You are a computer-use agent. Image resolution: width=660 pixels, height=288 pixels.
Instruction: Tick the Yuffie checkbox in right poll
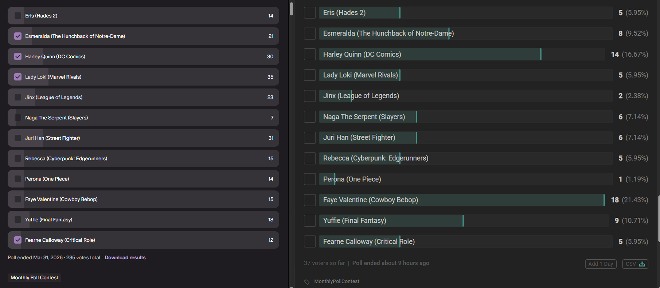tap(310, 221)
